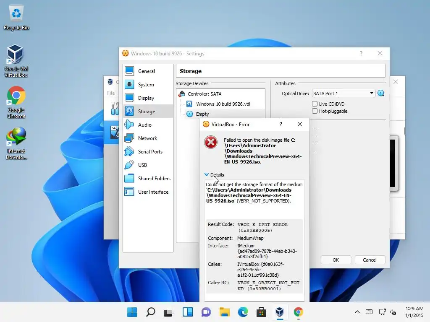The width and height of the screenshot is (430, 322).
Task: Click the Settings window title icon
Action: (x=125, y=53)
